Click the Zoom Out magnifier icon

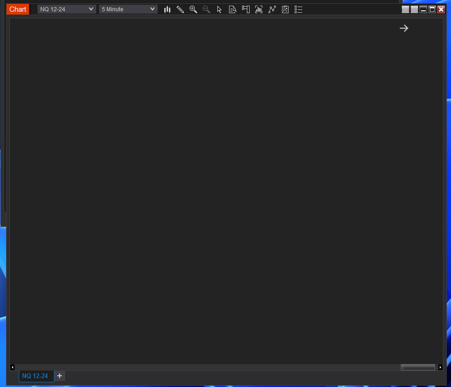[x=206, y=9]
